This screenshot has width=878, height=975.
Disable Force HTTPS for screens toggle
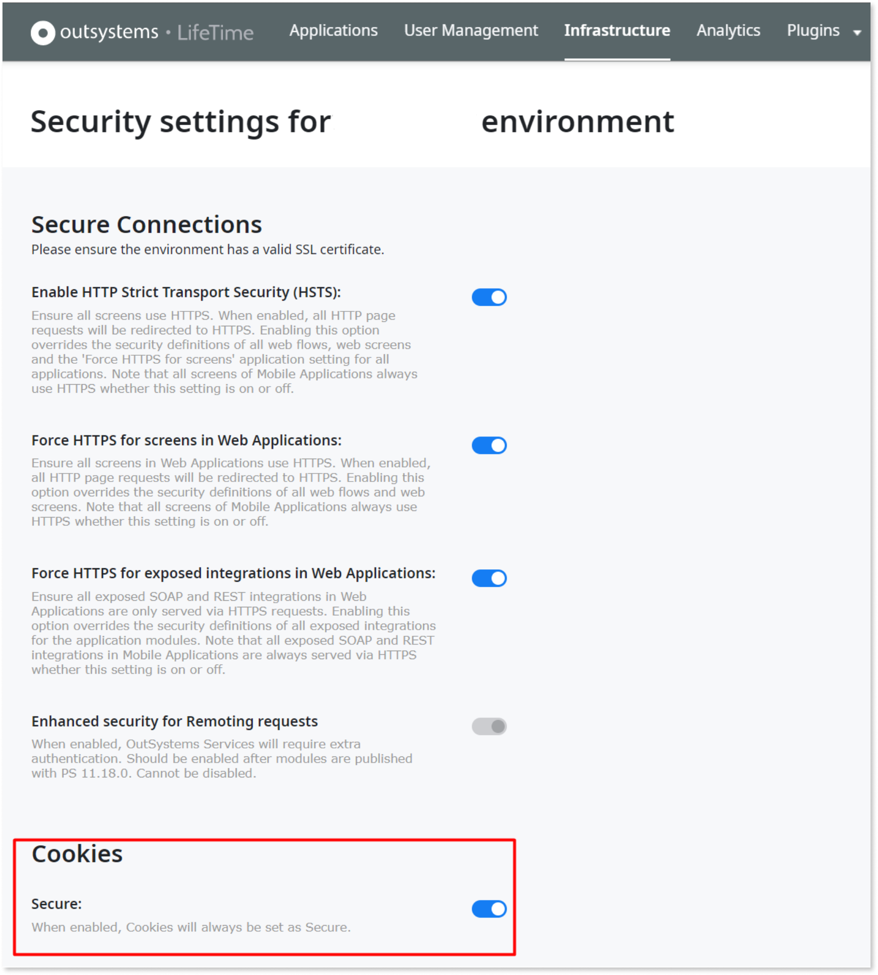click(489, 445)
